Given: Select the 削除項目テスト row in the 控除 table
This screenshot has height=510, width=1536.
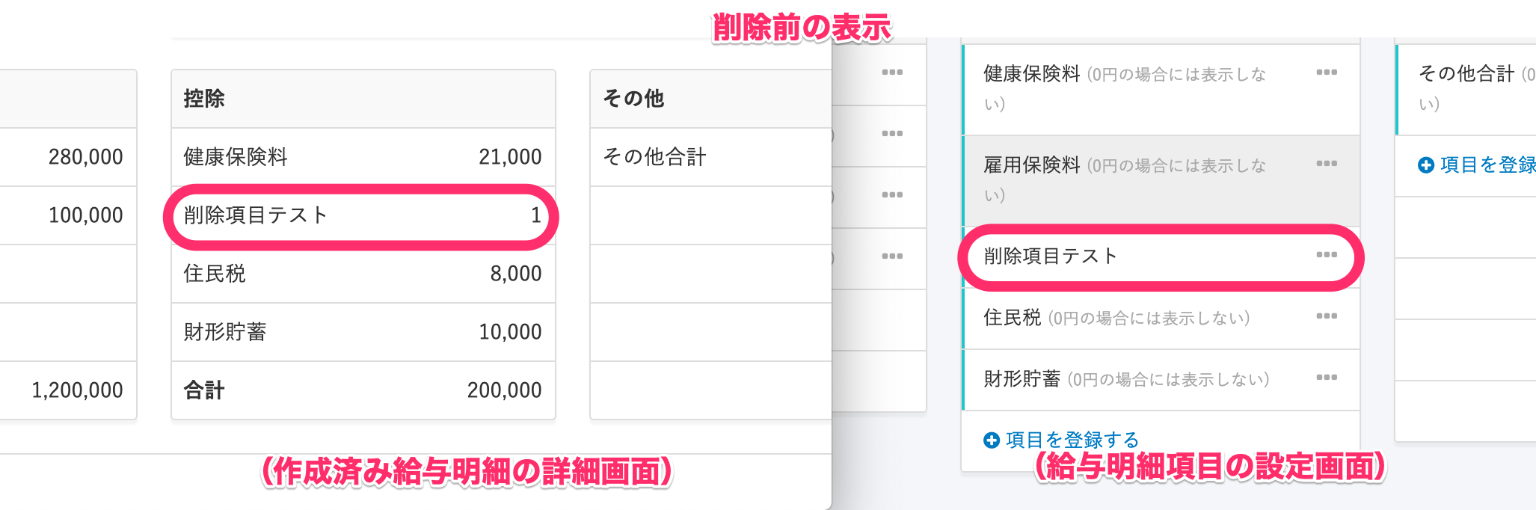Looking at the screenshot, I should (363, 215).
